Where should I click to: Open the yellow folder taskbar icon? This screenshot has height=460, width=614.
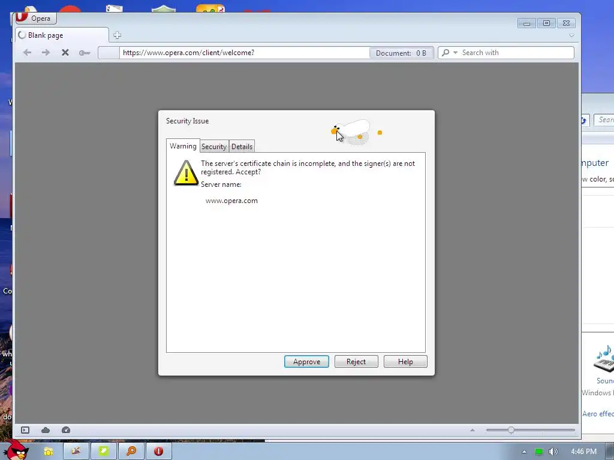point(48,452)
